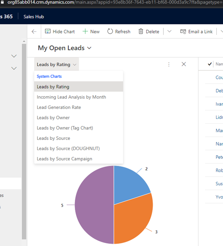Select Leads by Owner (Tag Chart)
The width and height of the screenshot is (223, 246).
[65, 128]
